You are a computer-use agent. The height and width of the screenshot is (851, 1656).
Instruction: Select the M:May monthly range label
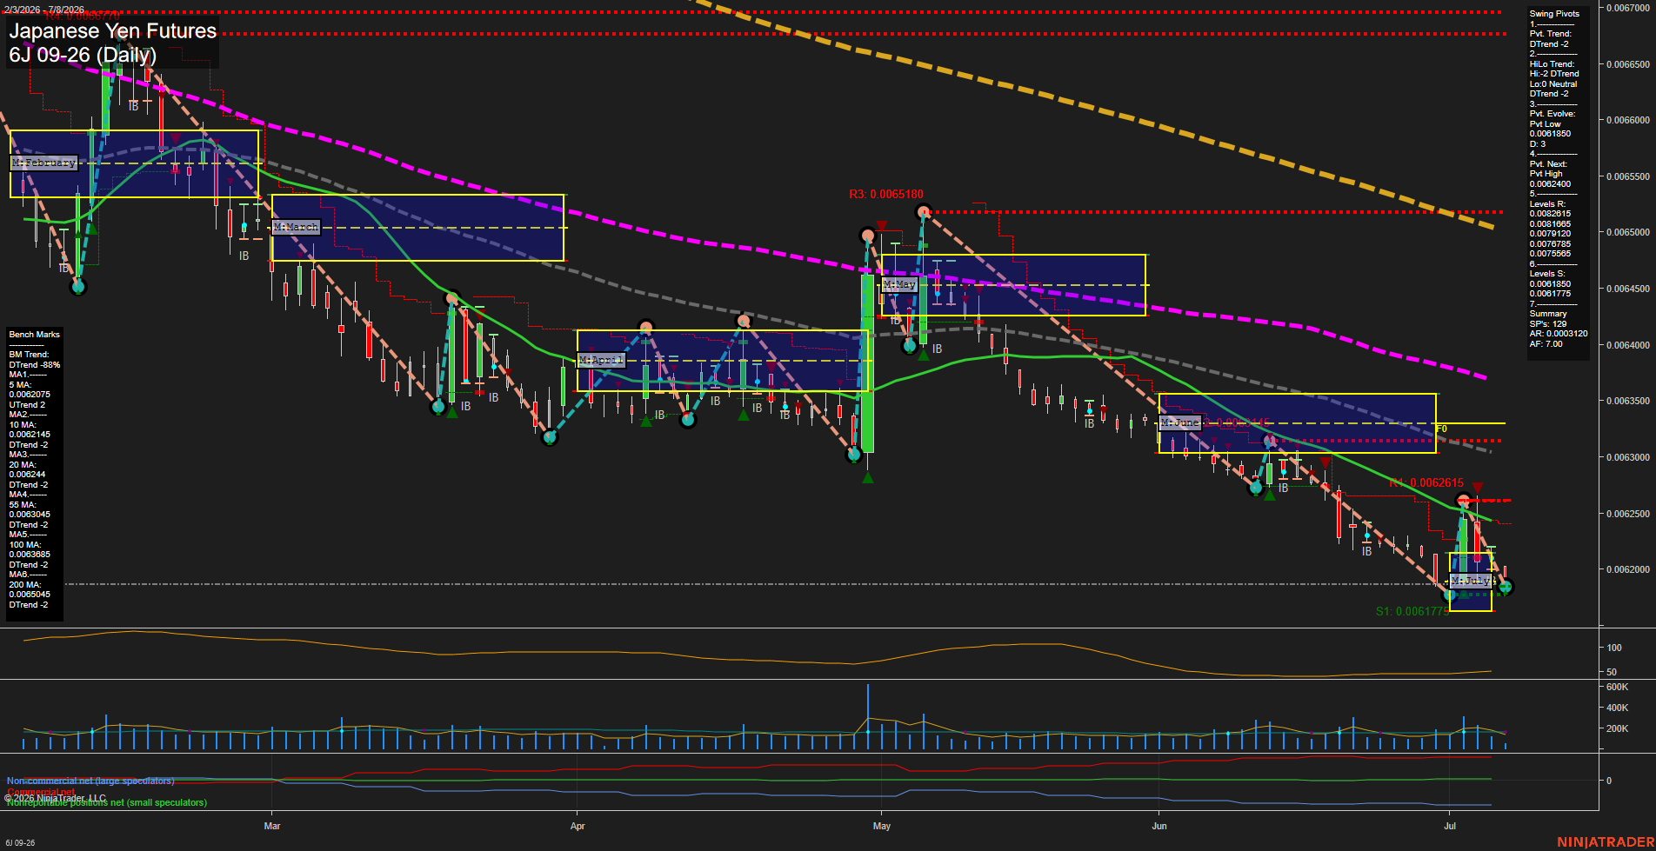point(899,284)
